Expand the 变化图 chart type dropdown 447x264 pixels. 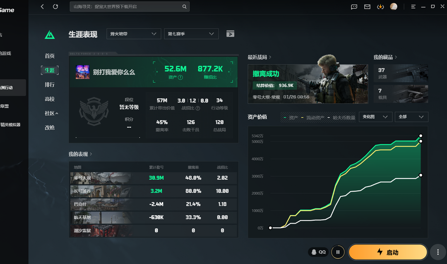pyautogui.click(x=375, y=117)
